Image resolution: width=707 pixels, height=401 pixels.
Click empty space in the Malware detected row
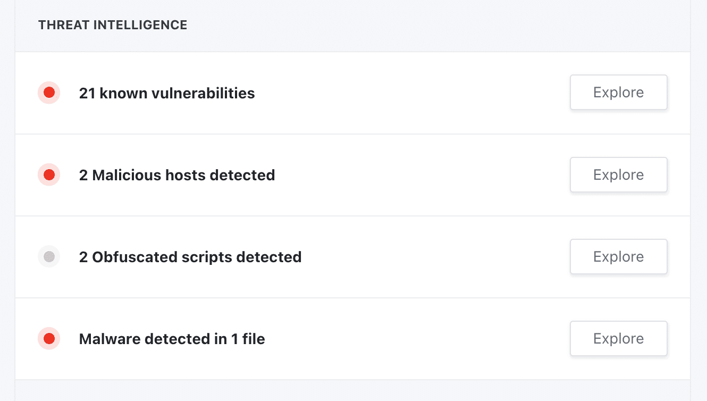pyautogui.click(x=415, y=339)
